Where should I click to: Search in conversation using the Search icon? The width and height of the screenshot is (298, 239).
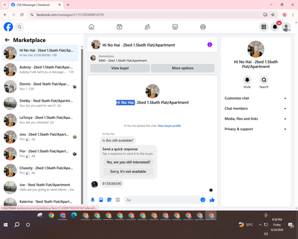click(x=264, y=80)
